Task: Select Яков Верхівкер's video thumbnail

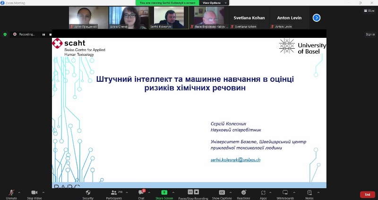Action: (x=209, y=18)
